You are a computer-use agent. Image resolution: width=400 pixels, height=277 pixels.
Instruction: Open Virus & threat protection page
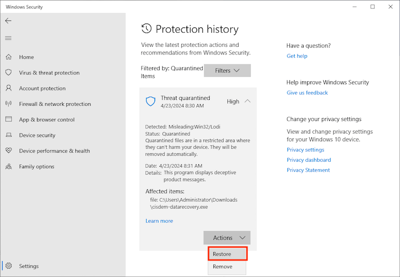[x=49, y=73]
